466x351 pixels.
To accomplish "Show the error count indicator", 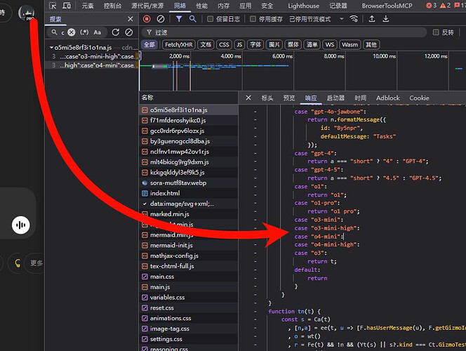I will [x=431, y=6].
